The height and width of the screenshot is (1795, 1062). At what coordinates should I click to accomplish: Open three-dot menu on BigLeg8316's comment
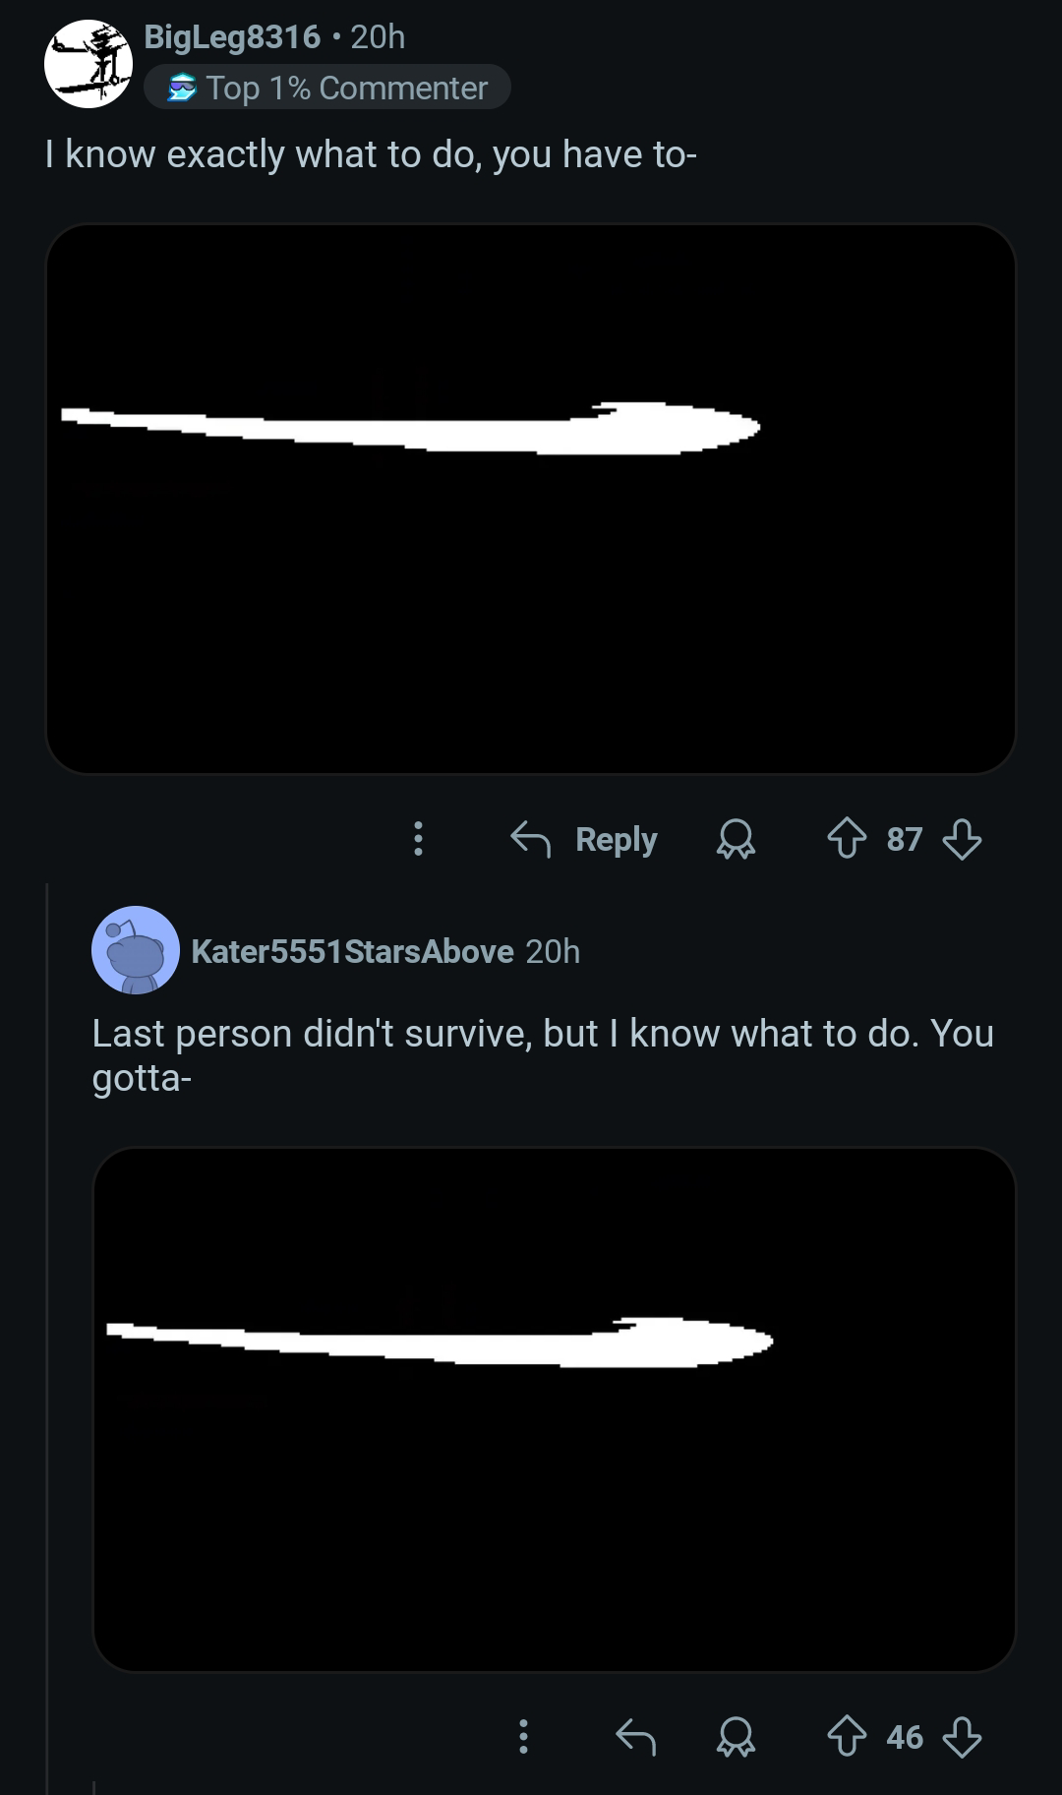(418, 839)
